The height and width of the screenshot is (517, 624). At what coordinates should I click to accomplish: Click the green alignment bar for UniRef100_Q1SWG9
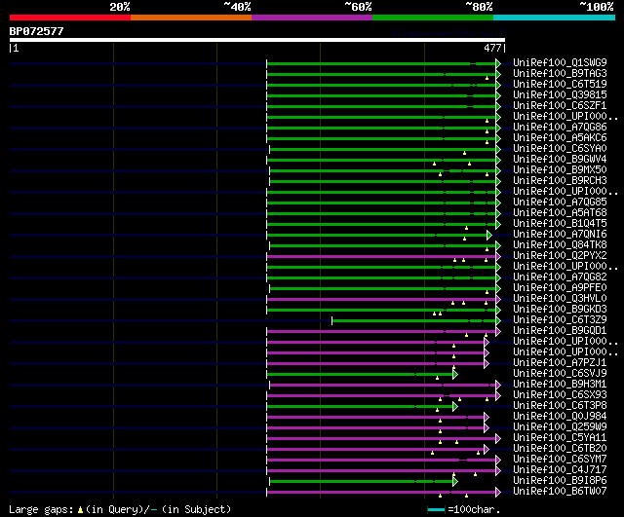pos(381,63)
